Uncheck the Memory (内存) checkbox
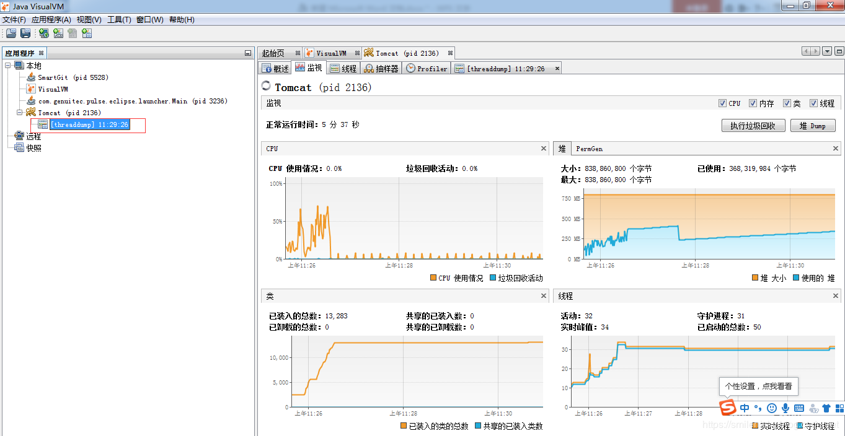Screen dimensions: 845x436 753,103
